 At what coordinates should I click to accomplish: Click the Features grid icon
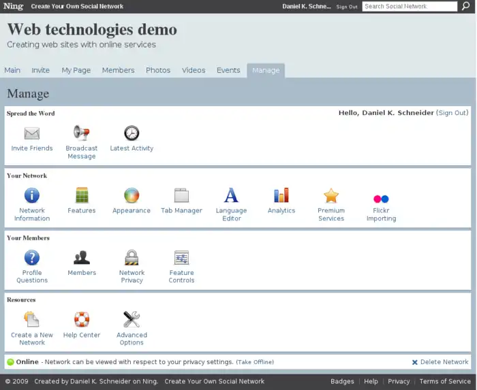point(82,196)
